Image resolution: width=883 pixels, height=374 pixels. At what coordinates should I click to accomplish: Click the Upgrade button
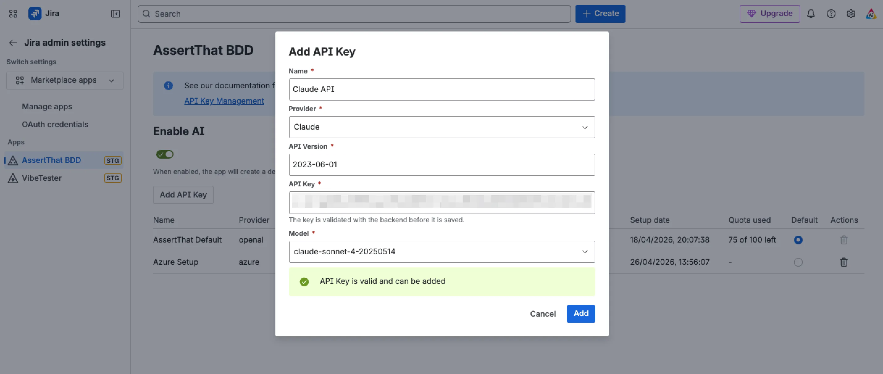click(770, 14)
